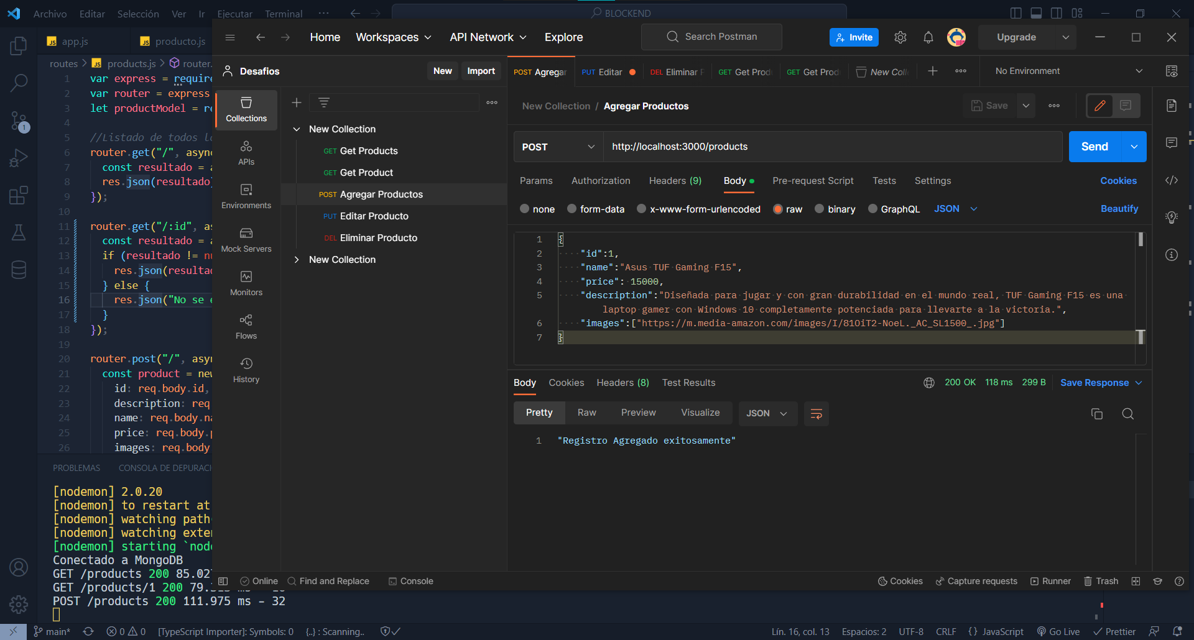This screenshot has height=640, width=1194.
Task: Open VS Code Explorer activity icon
Action: tap(19, 46)
